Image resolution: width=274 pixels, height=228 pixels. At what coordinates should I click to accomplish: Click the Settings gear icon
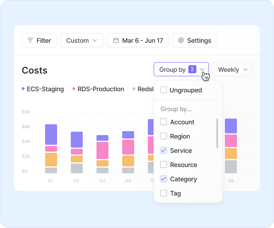click(x=181, y=40)
